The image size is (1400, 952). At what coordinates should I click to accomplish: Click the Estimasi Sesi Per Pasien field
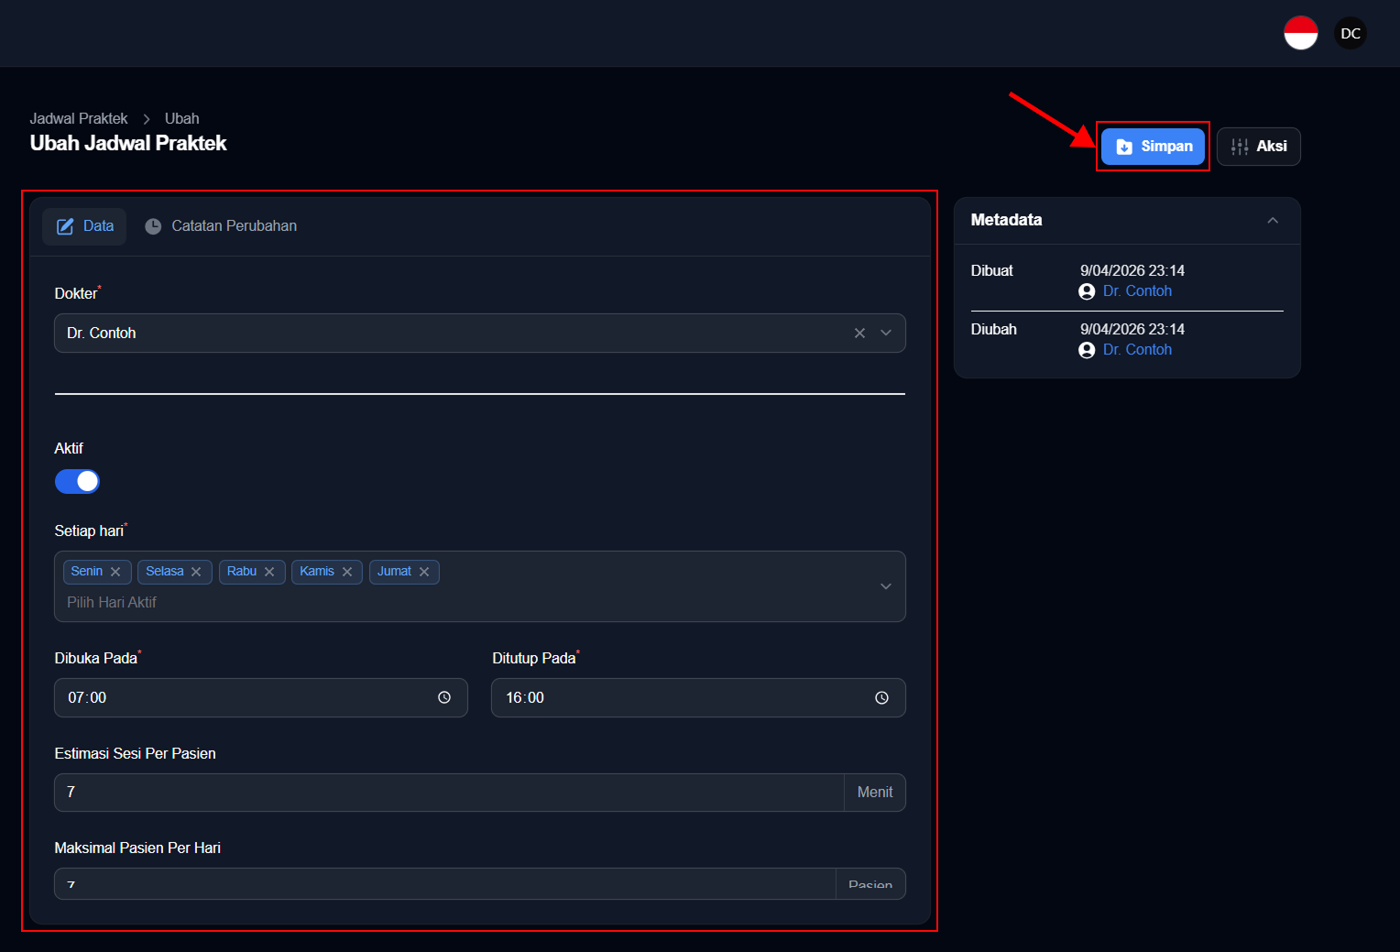pyautogui.click(x=449, y=793)
